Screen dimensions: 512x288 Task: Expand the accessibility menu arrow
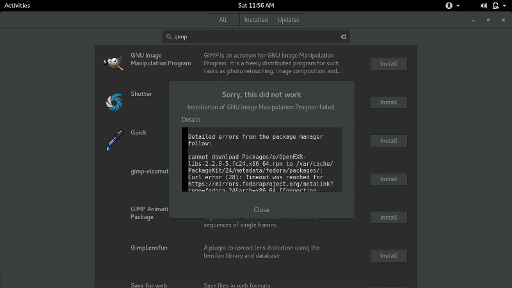tap(458, 6)
